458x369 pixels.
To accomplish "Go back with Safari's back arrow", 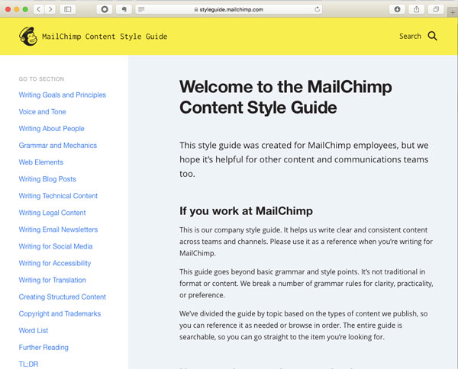I will [39, 9].
